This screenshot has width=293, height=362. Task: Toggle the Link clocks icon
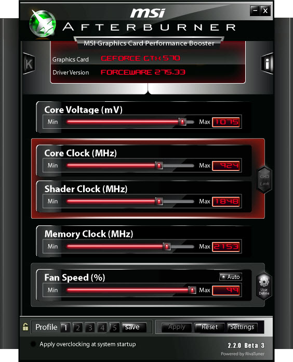(264, 180)
